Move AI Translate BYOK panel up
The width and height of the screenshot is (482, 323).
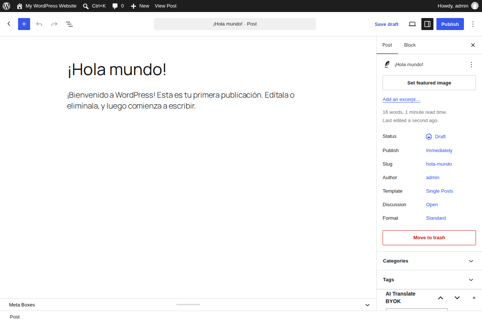tap(441, 298)
